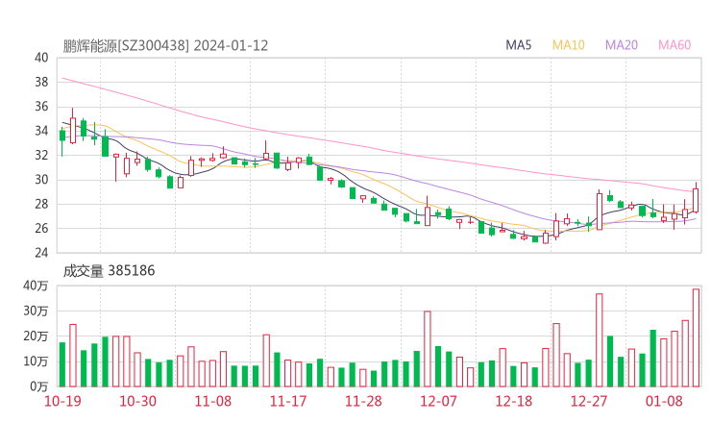Select the red volume bar reaching 30万 near 12-07

coord(428,349)
